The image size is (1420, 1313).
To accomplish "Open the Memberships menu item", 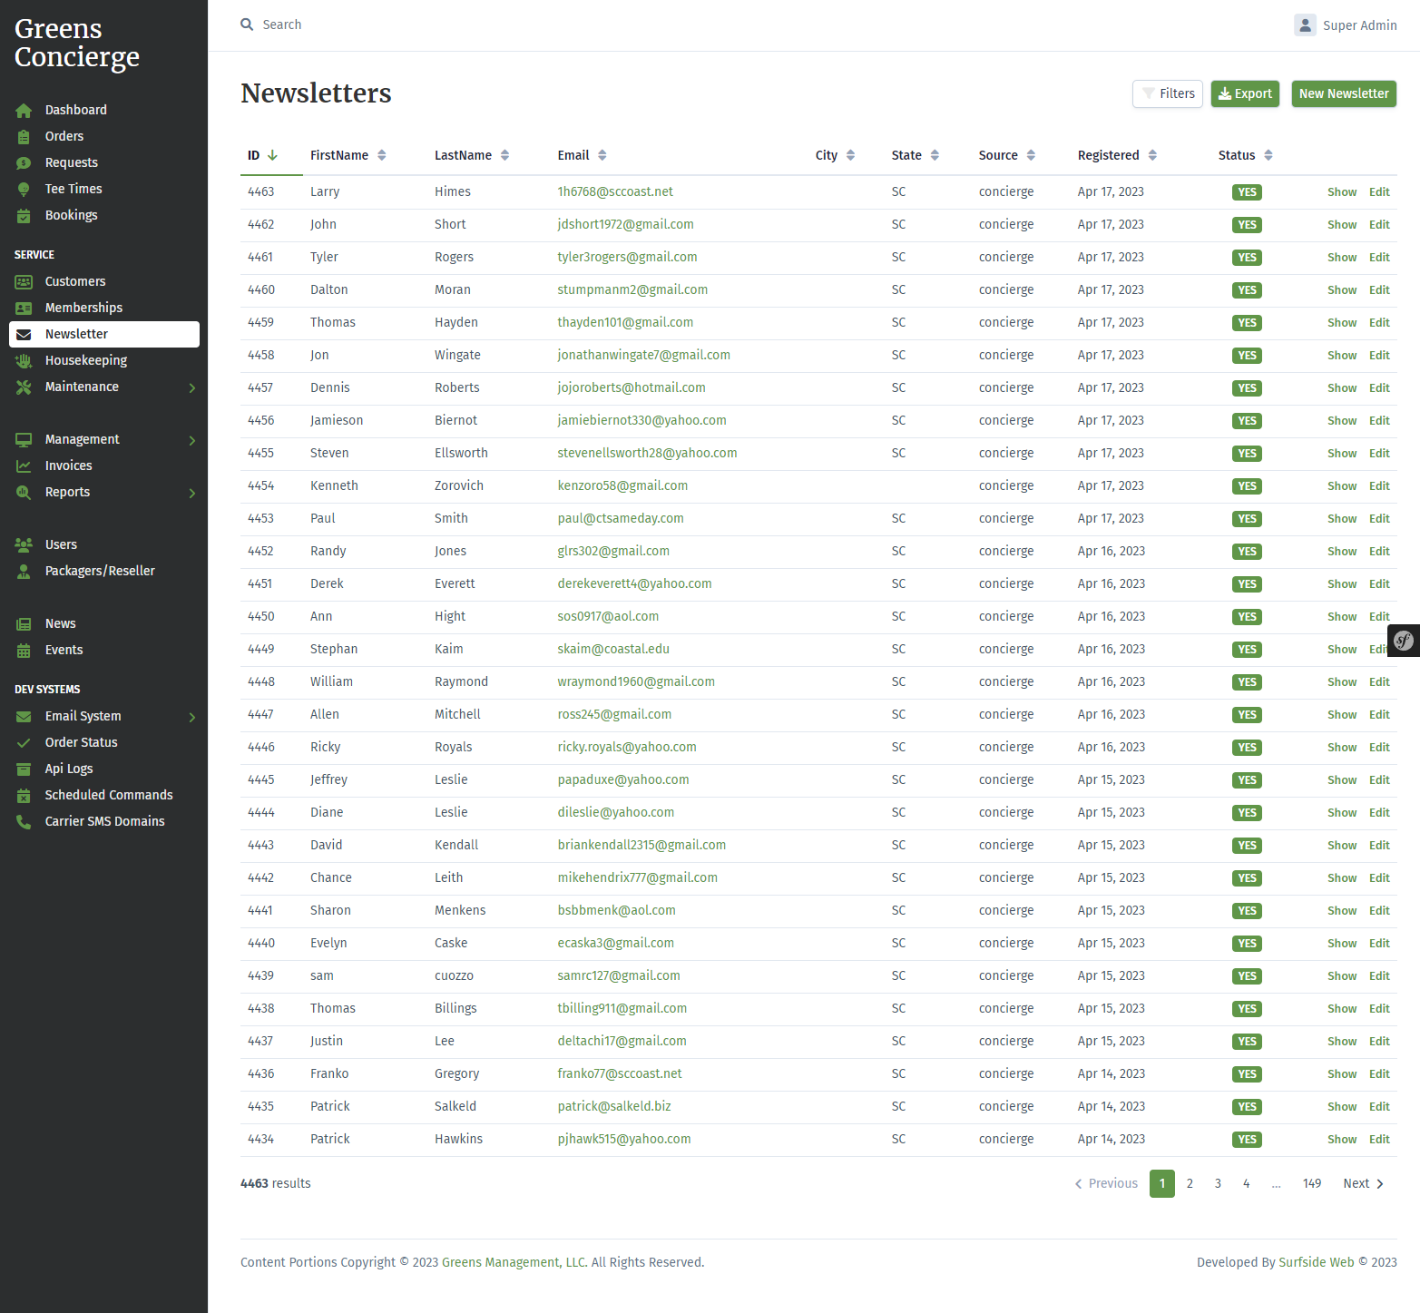I will point(104,309).
